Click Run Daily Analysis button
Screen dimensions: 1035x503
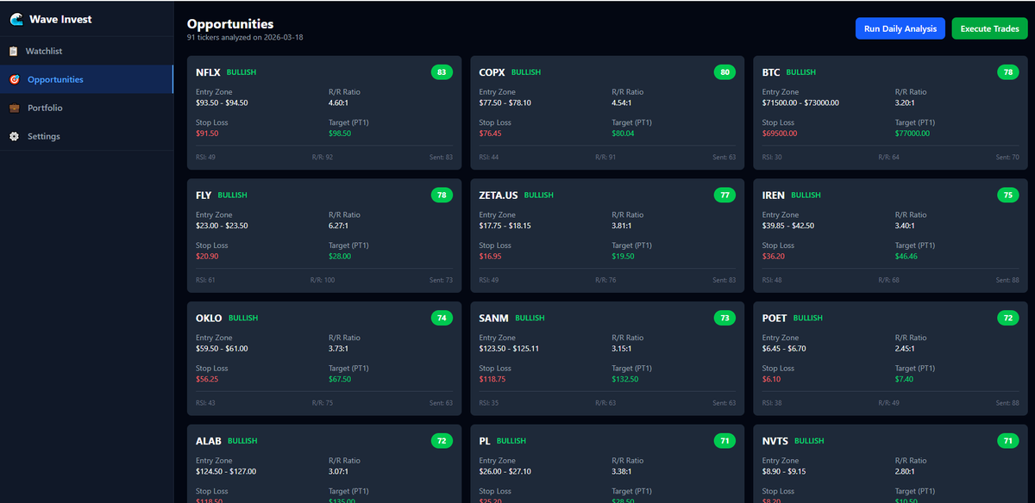pyautogui.click(x=900, y=28)
